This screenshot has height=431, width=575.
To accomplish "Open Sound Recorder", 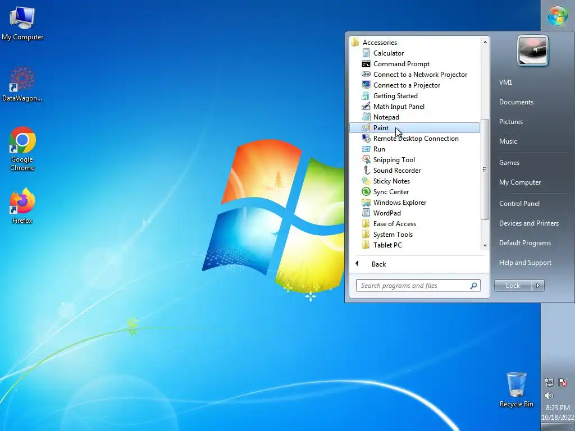I will pyautogui.click(x=414, y=170).
